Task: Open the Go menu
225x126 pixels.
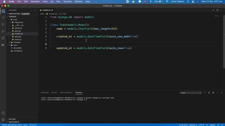Action: click(x=52, y=1)
